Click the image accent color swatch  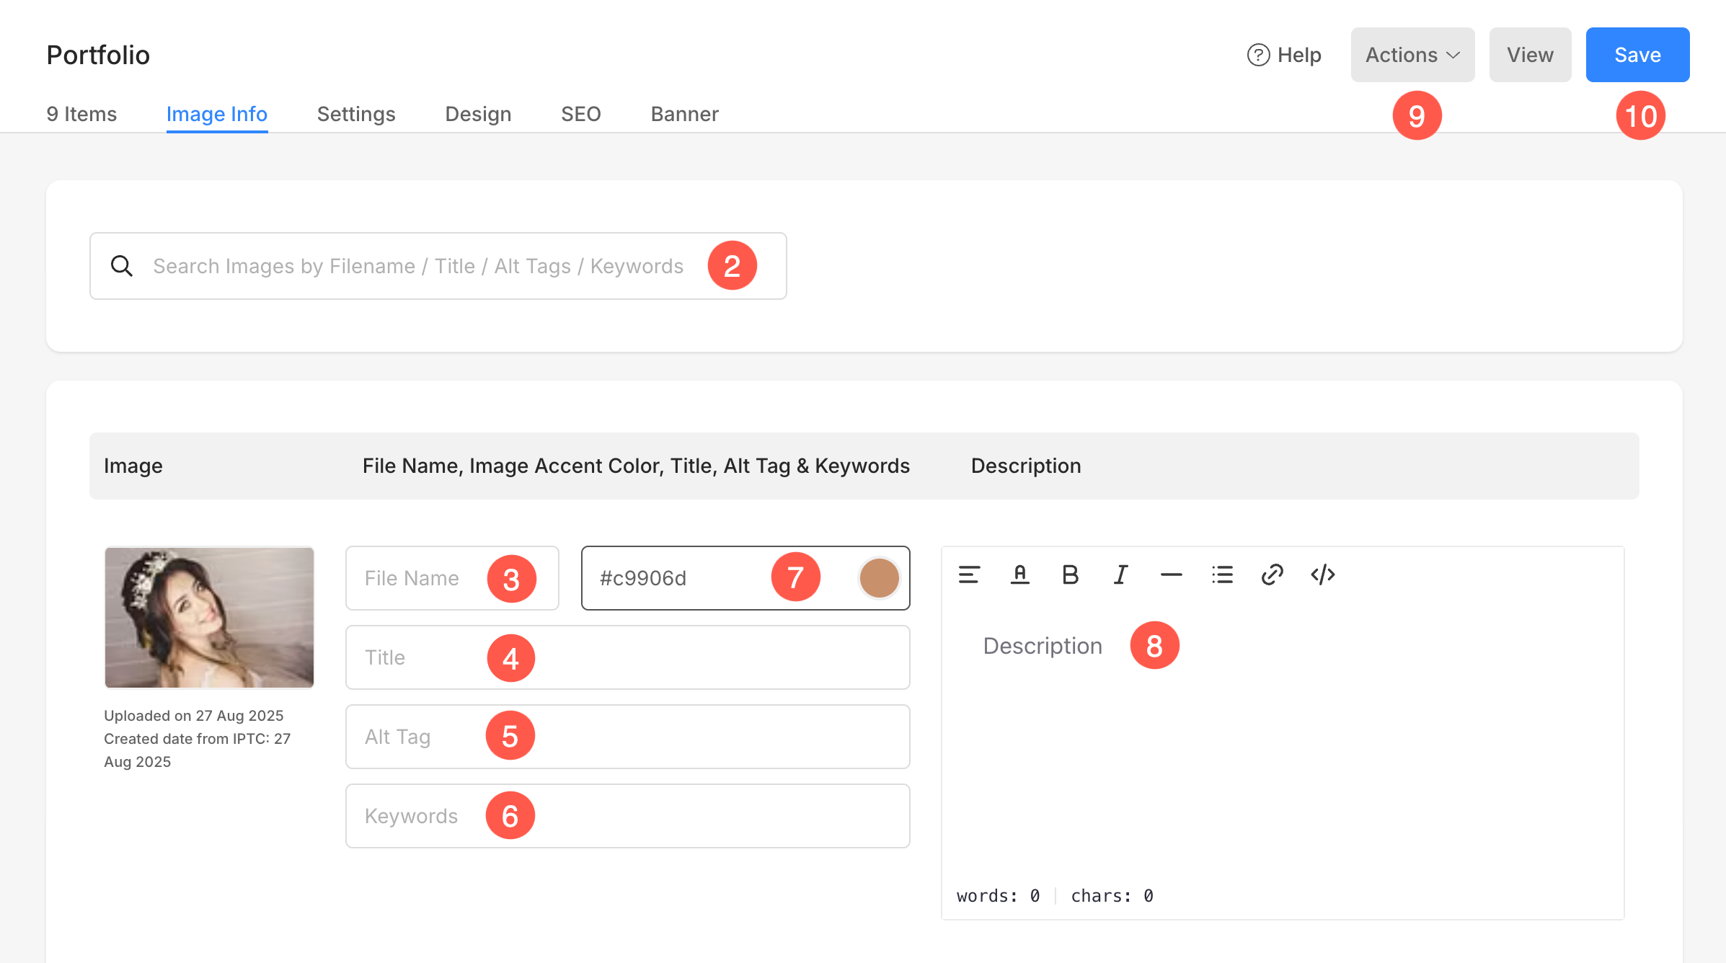coord(879,578)
